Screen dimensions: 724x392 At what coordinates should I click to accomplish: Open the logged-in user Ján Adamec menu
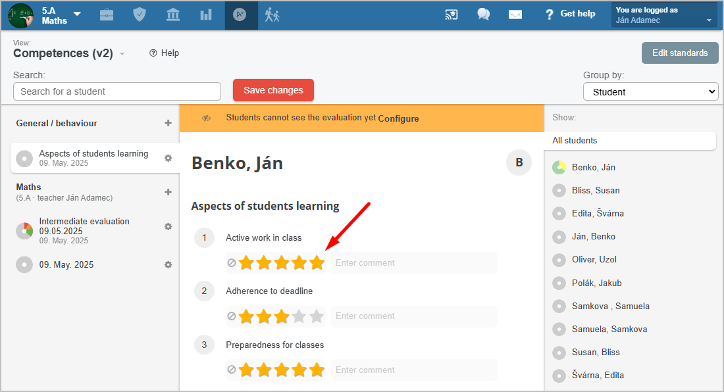pos(664,15)
